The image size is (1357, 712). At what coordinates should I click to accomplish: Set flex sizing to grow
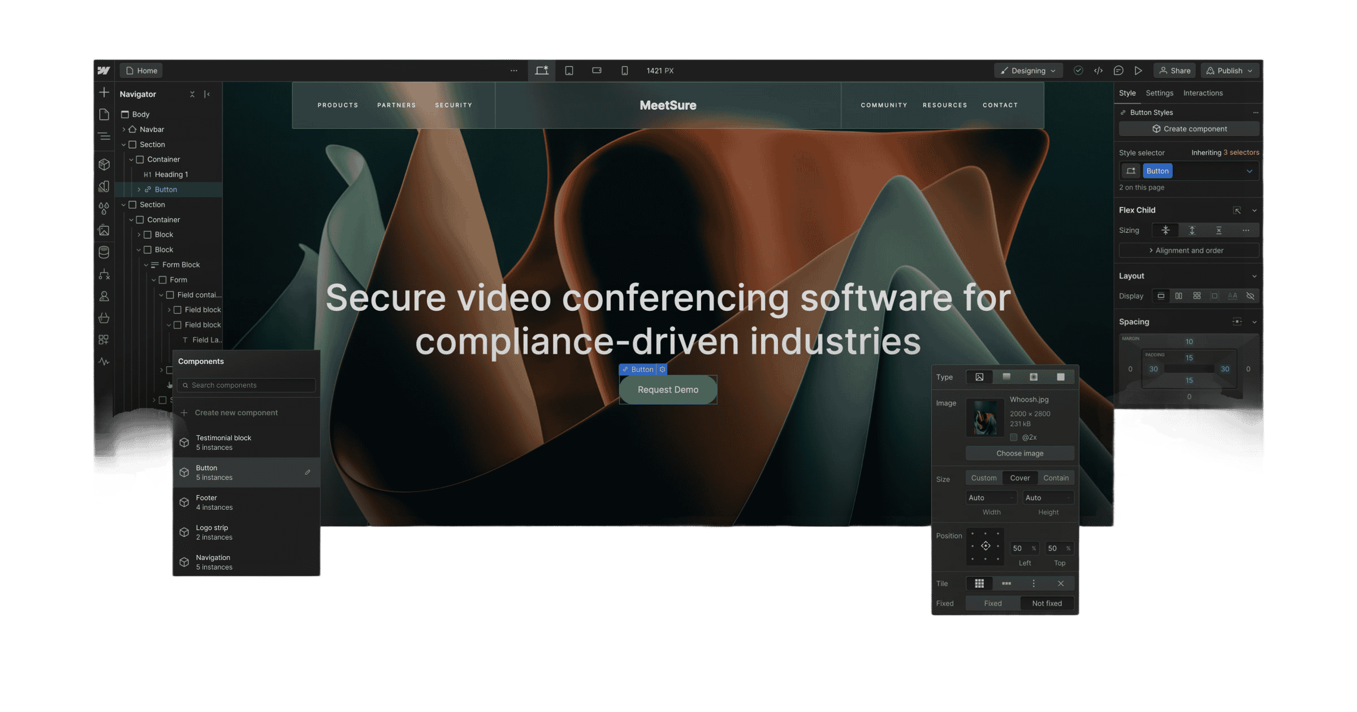(x=1192, y=231)
